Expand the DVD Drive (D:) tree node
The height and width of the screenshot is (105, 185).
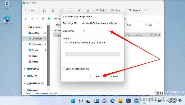click(25, 83)
